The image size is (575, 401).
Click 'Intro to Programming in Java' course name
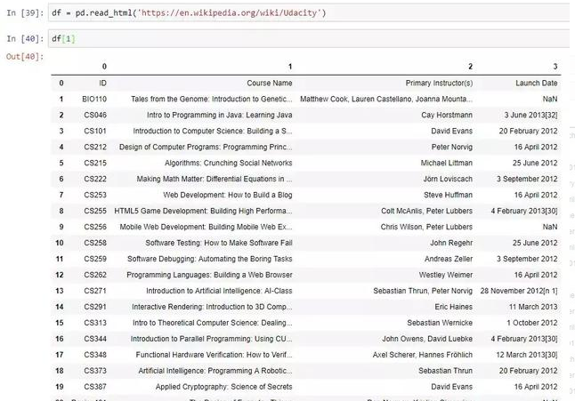click(219, 115)
